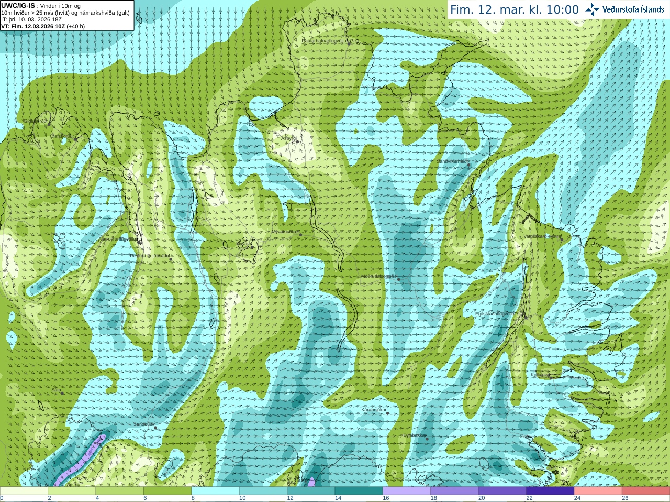The height and width of the screenshot is (502, 670).
Task: Click the Akureyrarflugvöllur station label
Action: (118, 239)
